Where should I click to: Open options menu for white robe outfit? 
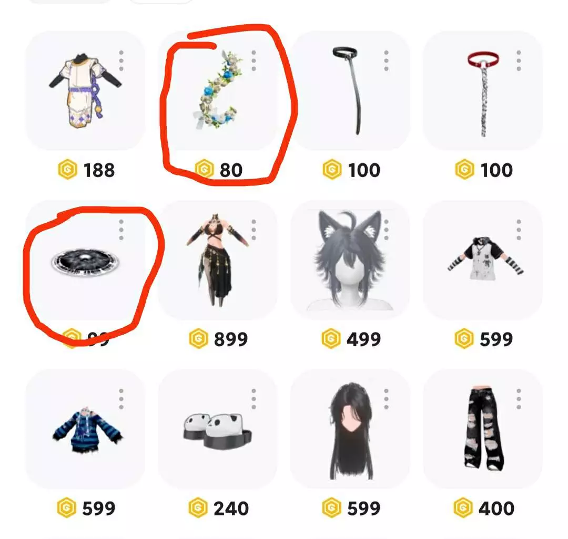121,61
